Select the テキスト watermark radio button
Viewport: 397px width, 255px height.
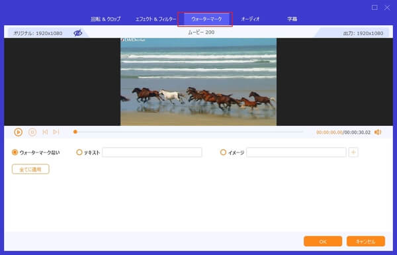coord(79,152)
